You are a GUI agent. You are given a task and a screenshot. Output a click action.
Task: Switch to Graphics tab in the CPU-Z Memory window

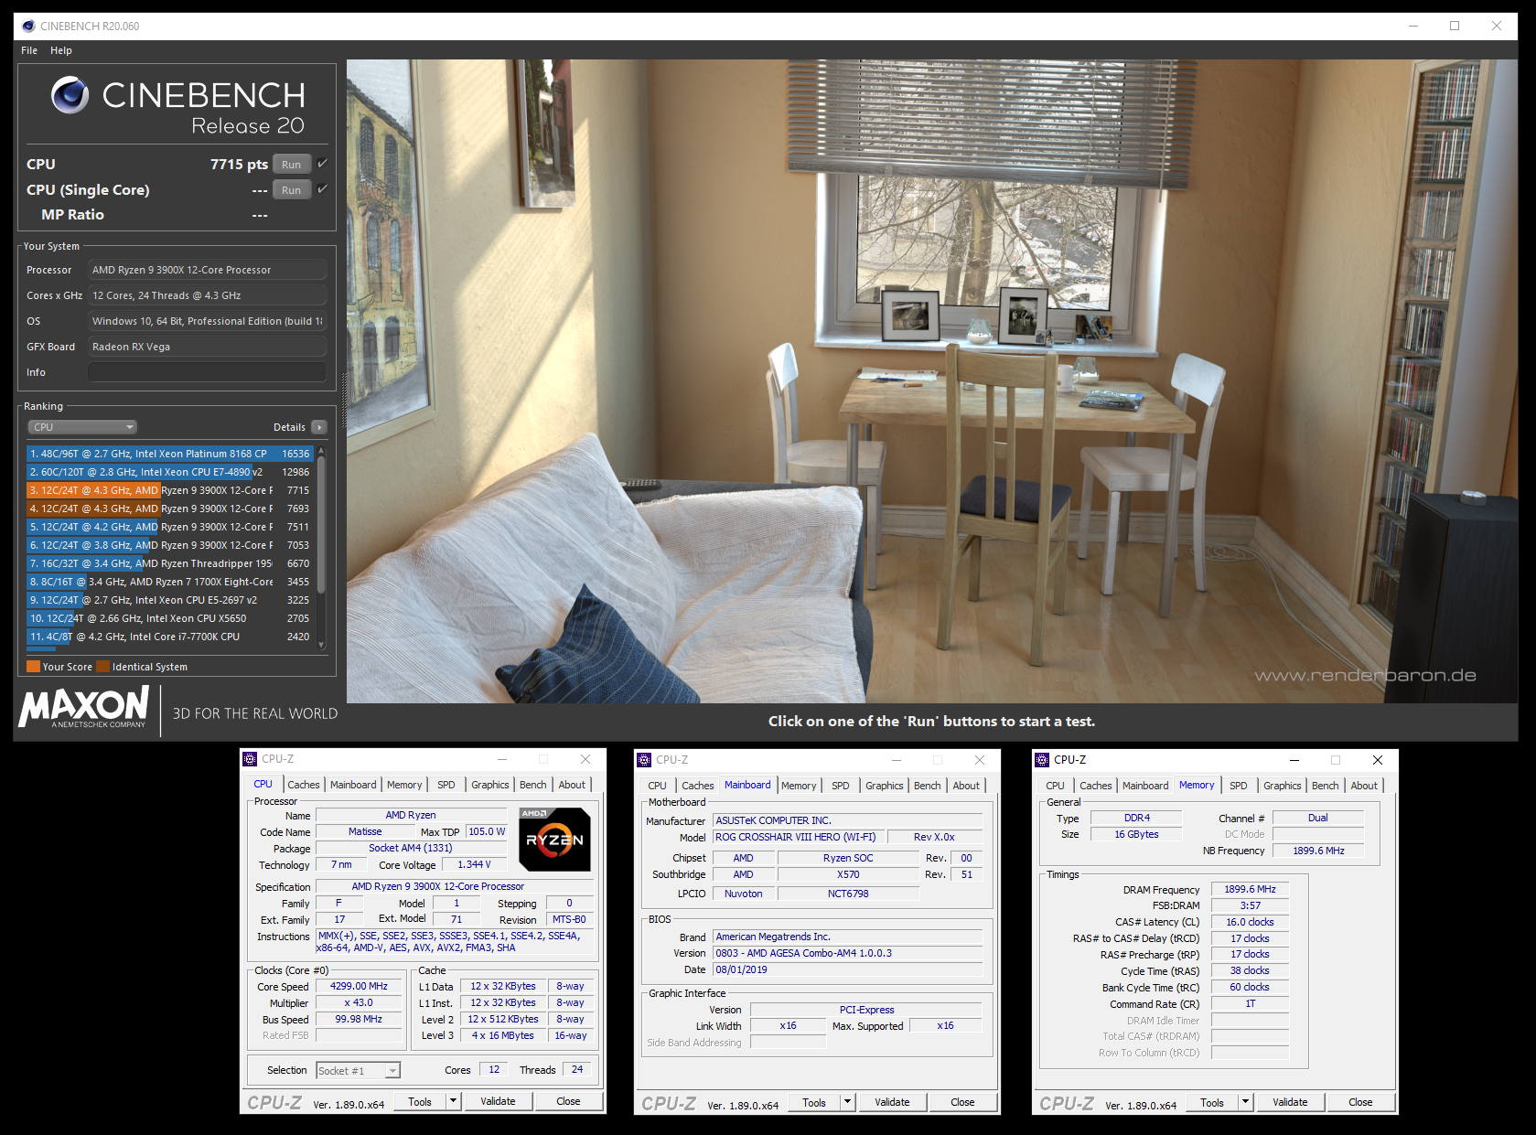coord(1283,786)
